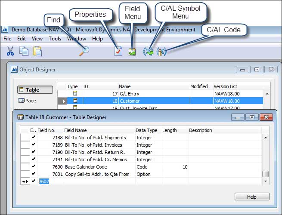This screenshot has height=215, width=282.
Task: Click the Length column header
Action: pos(170,130)
